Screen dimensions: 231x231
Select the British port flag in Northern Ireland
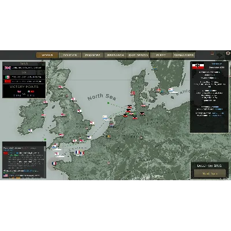click(x=46, y=102)
